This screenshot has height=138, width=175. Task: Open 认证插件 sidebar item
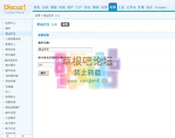(10, 118)
